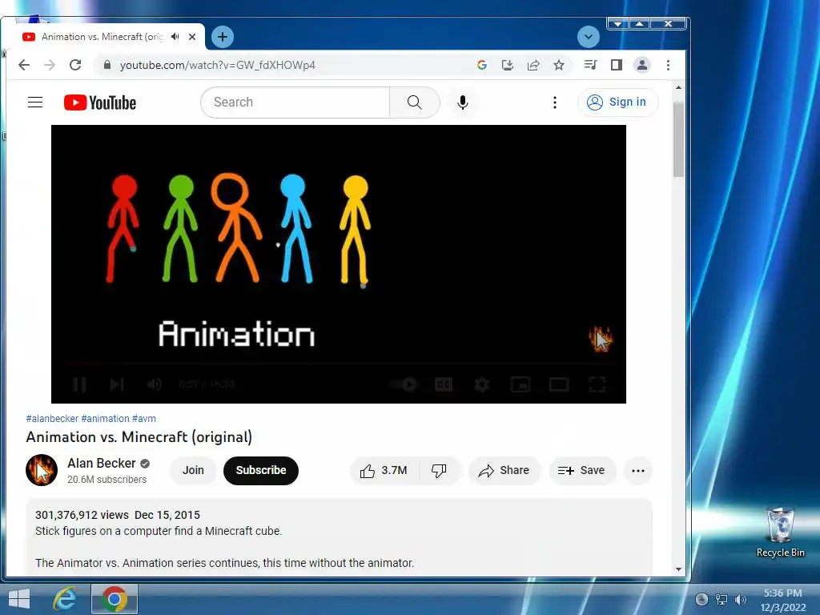Start voice search with microphone

[x=462, y=102]
